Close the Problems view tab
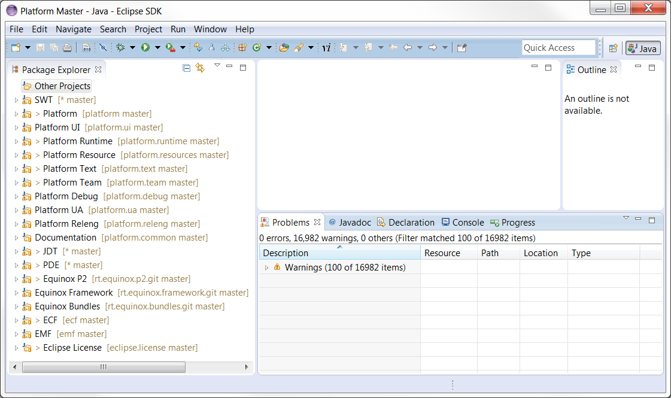The width and height of the screenshot is (671, 398). point(317,222)
